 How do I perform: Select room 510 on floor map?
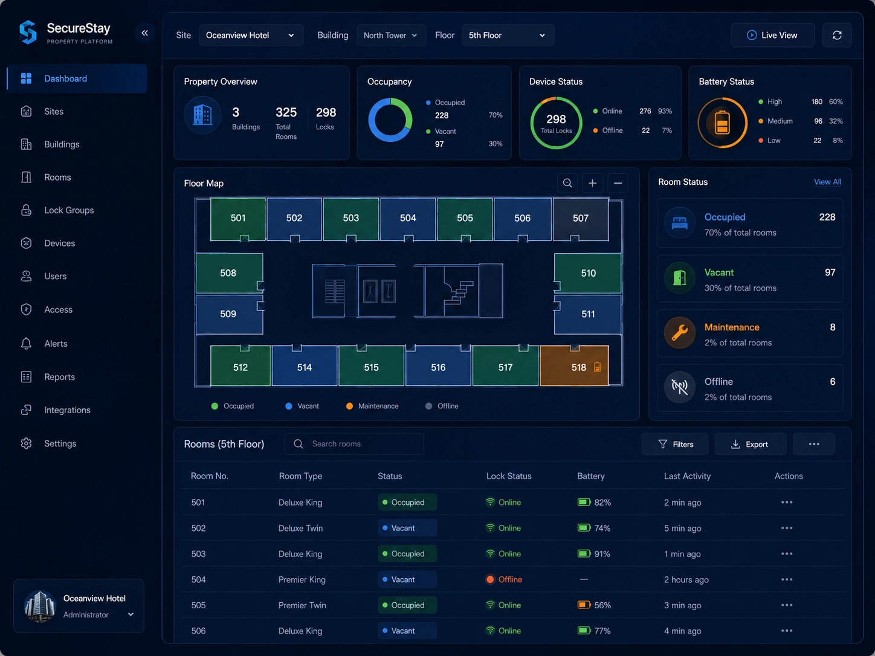click(588, 273)
